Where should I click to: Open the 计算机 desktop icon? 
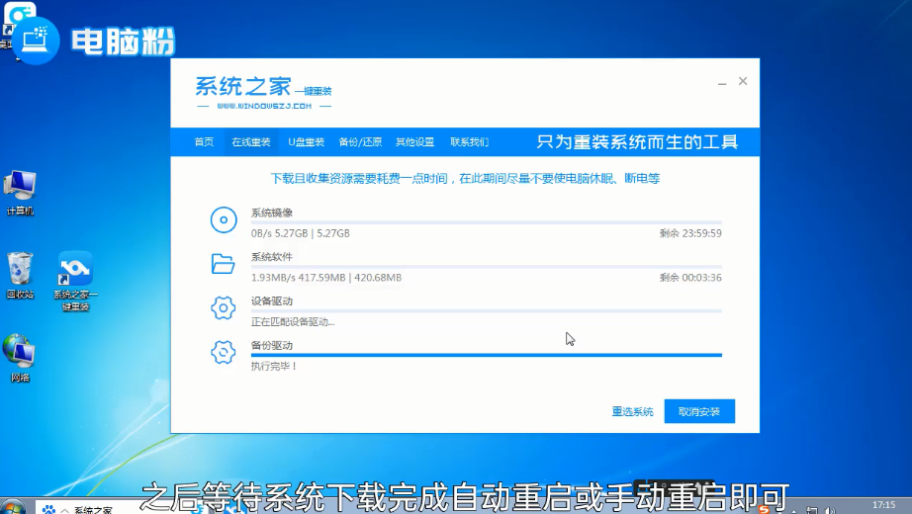(x=20, y=193)
